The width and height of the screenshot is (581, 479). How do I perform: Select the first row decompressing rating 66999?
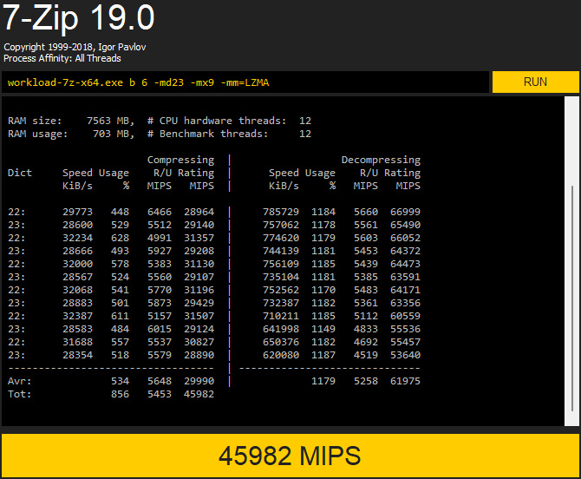click(403, 212)
